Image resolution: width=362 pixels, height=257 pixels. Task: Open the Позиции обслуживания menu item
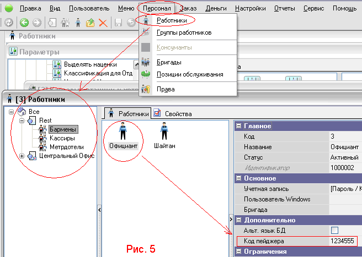click(189, 74)
